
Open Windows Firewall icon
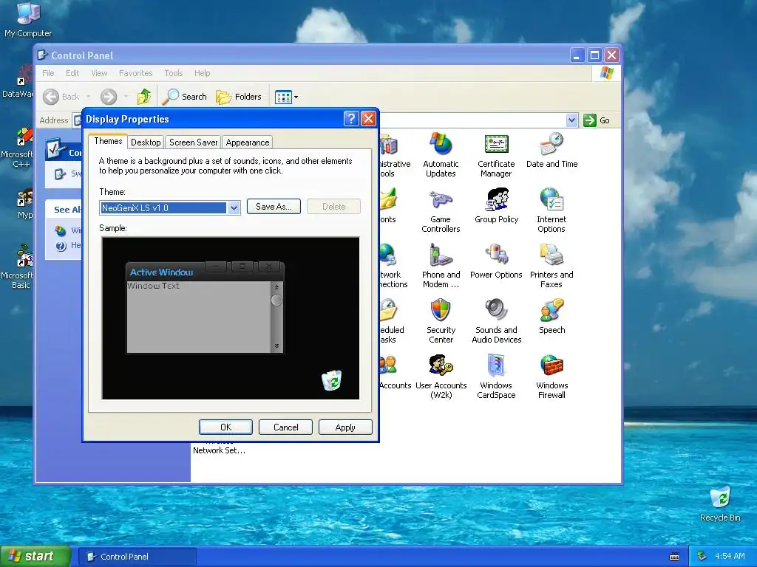[x=551, y=377]
